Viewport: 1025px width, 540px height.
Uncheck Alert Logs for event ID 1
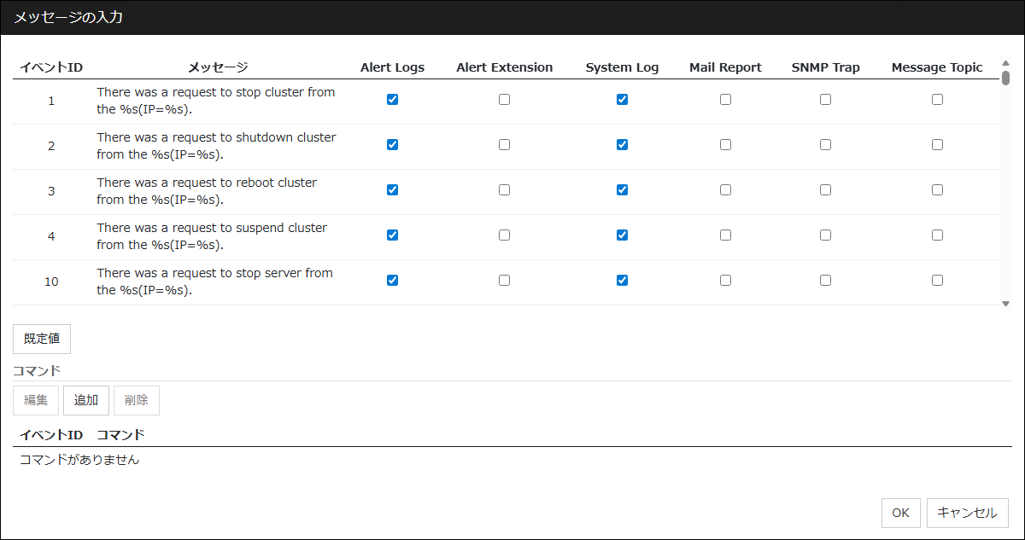point(392,99)
